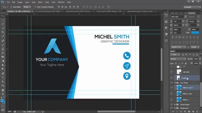Hide the Ellipse 1 layer
This screenshot has height=113, width=202.
tap(171, 100)
